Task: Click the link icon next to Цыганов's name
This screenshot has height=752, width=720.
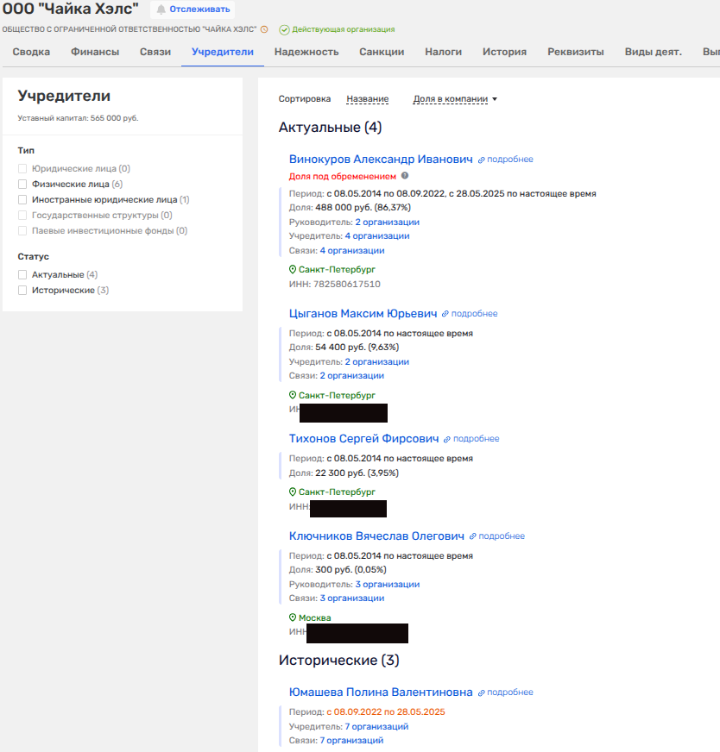Action: pos(445,314)
